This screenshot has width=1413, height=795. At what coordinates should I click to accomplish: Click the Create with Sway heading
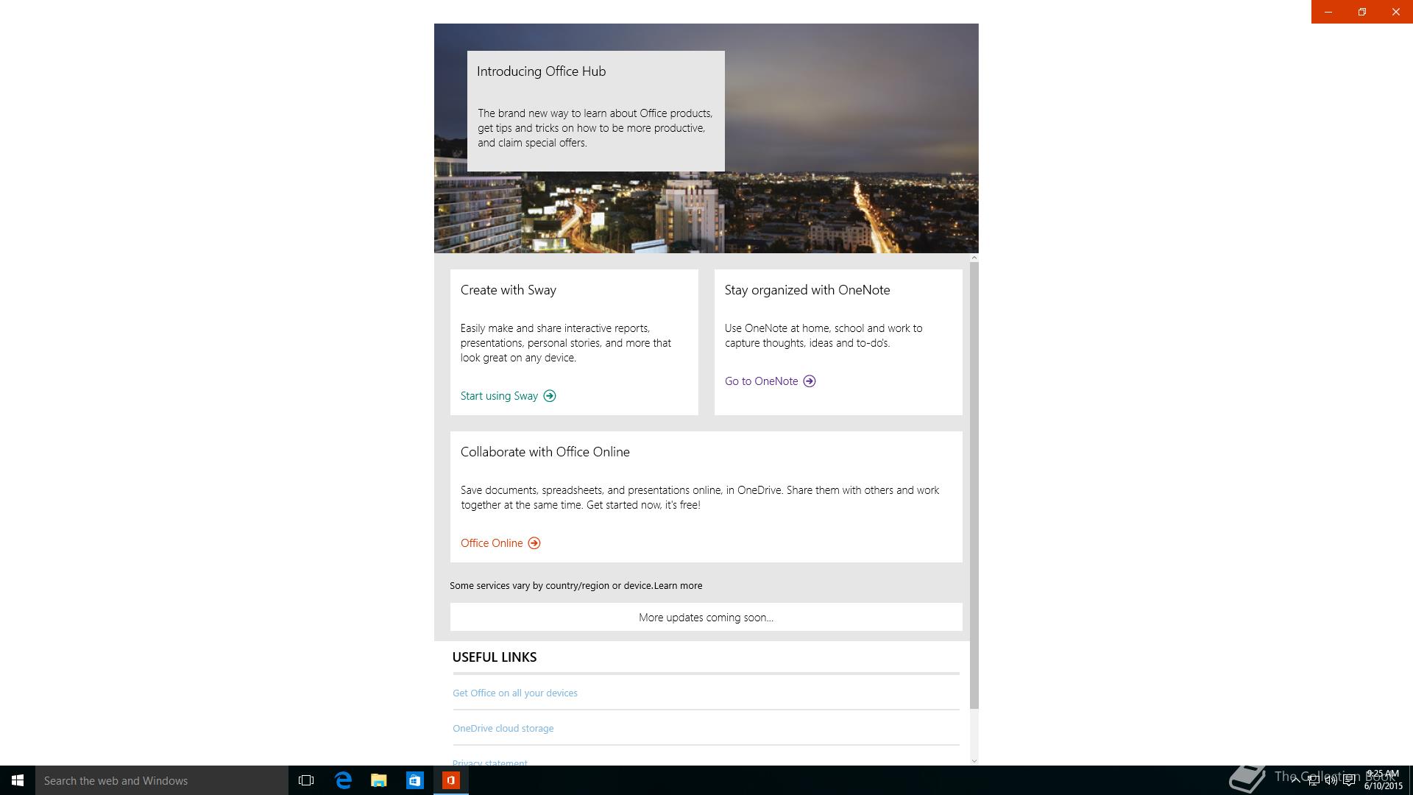[508, 290]
